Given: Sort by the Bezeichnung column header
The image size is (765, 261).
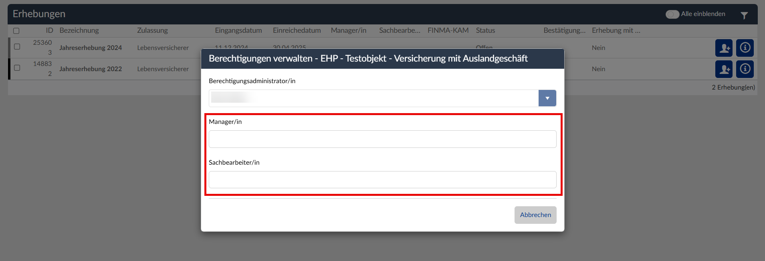Looking at the screenshot, I should 79,30.
